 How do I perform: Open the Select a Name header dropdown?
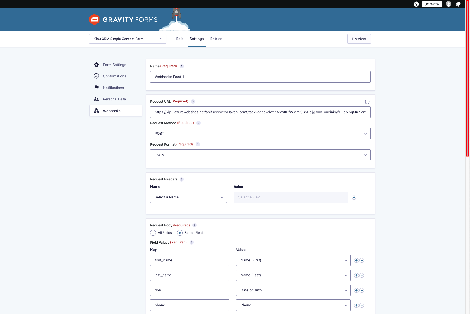[188, 197]
